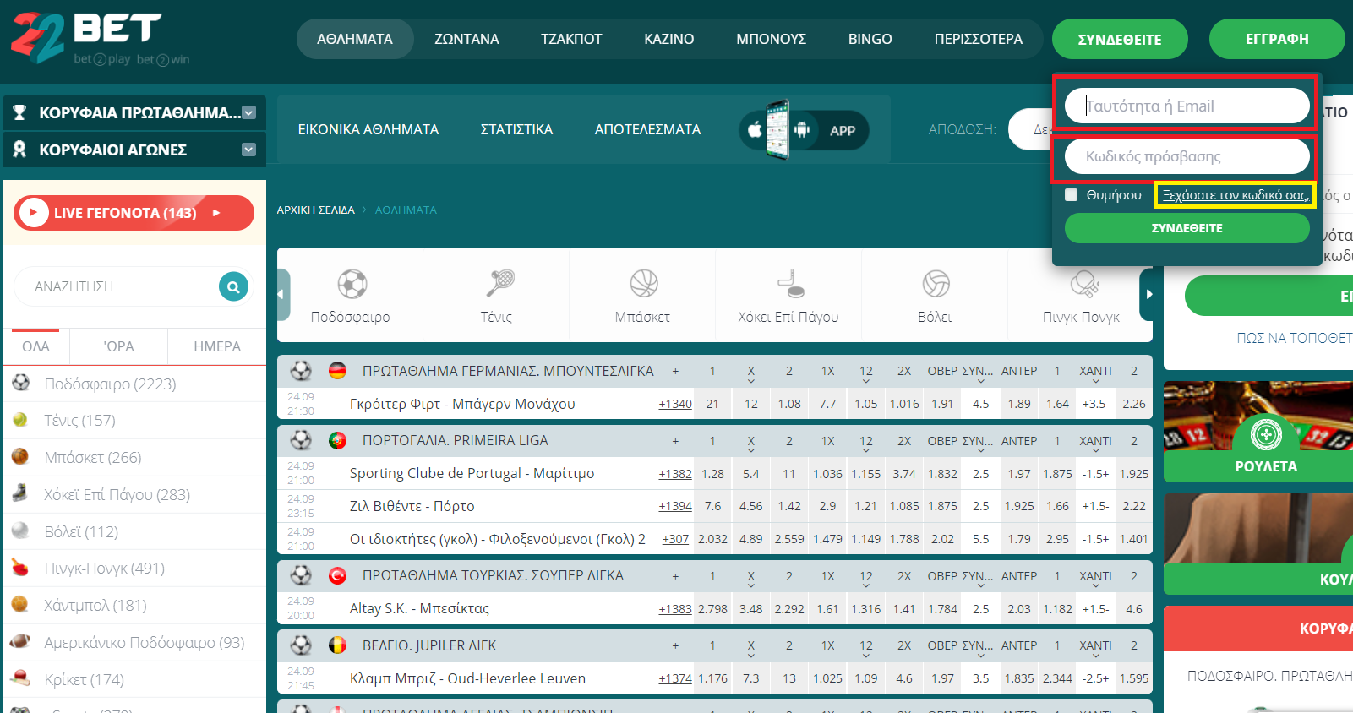Open the BINGO top menu
Image resolution: width=1353 pixels, height=713 pixels.
[x=870, y=39]
